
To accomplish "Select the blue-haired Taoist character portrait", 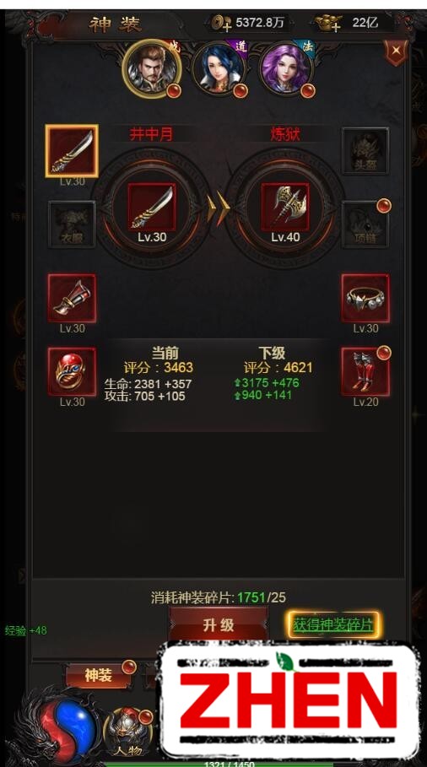I will point(219,69).
